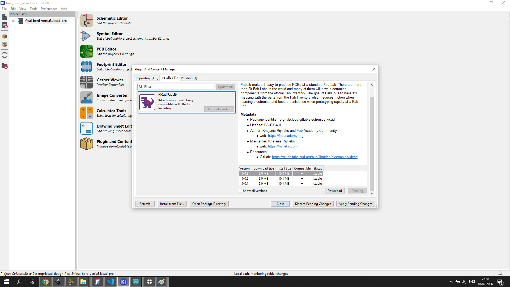The height and width of the screenshot is (287, 510).
Task: Click the description panel scrollbar down arrow
Action: coord(372,193)
